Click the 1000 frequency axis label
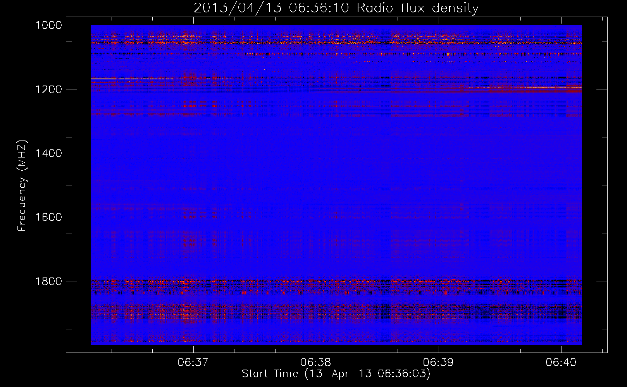The width and height of the screenshot is (627, 387). (48, 25)
